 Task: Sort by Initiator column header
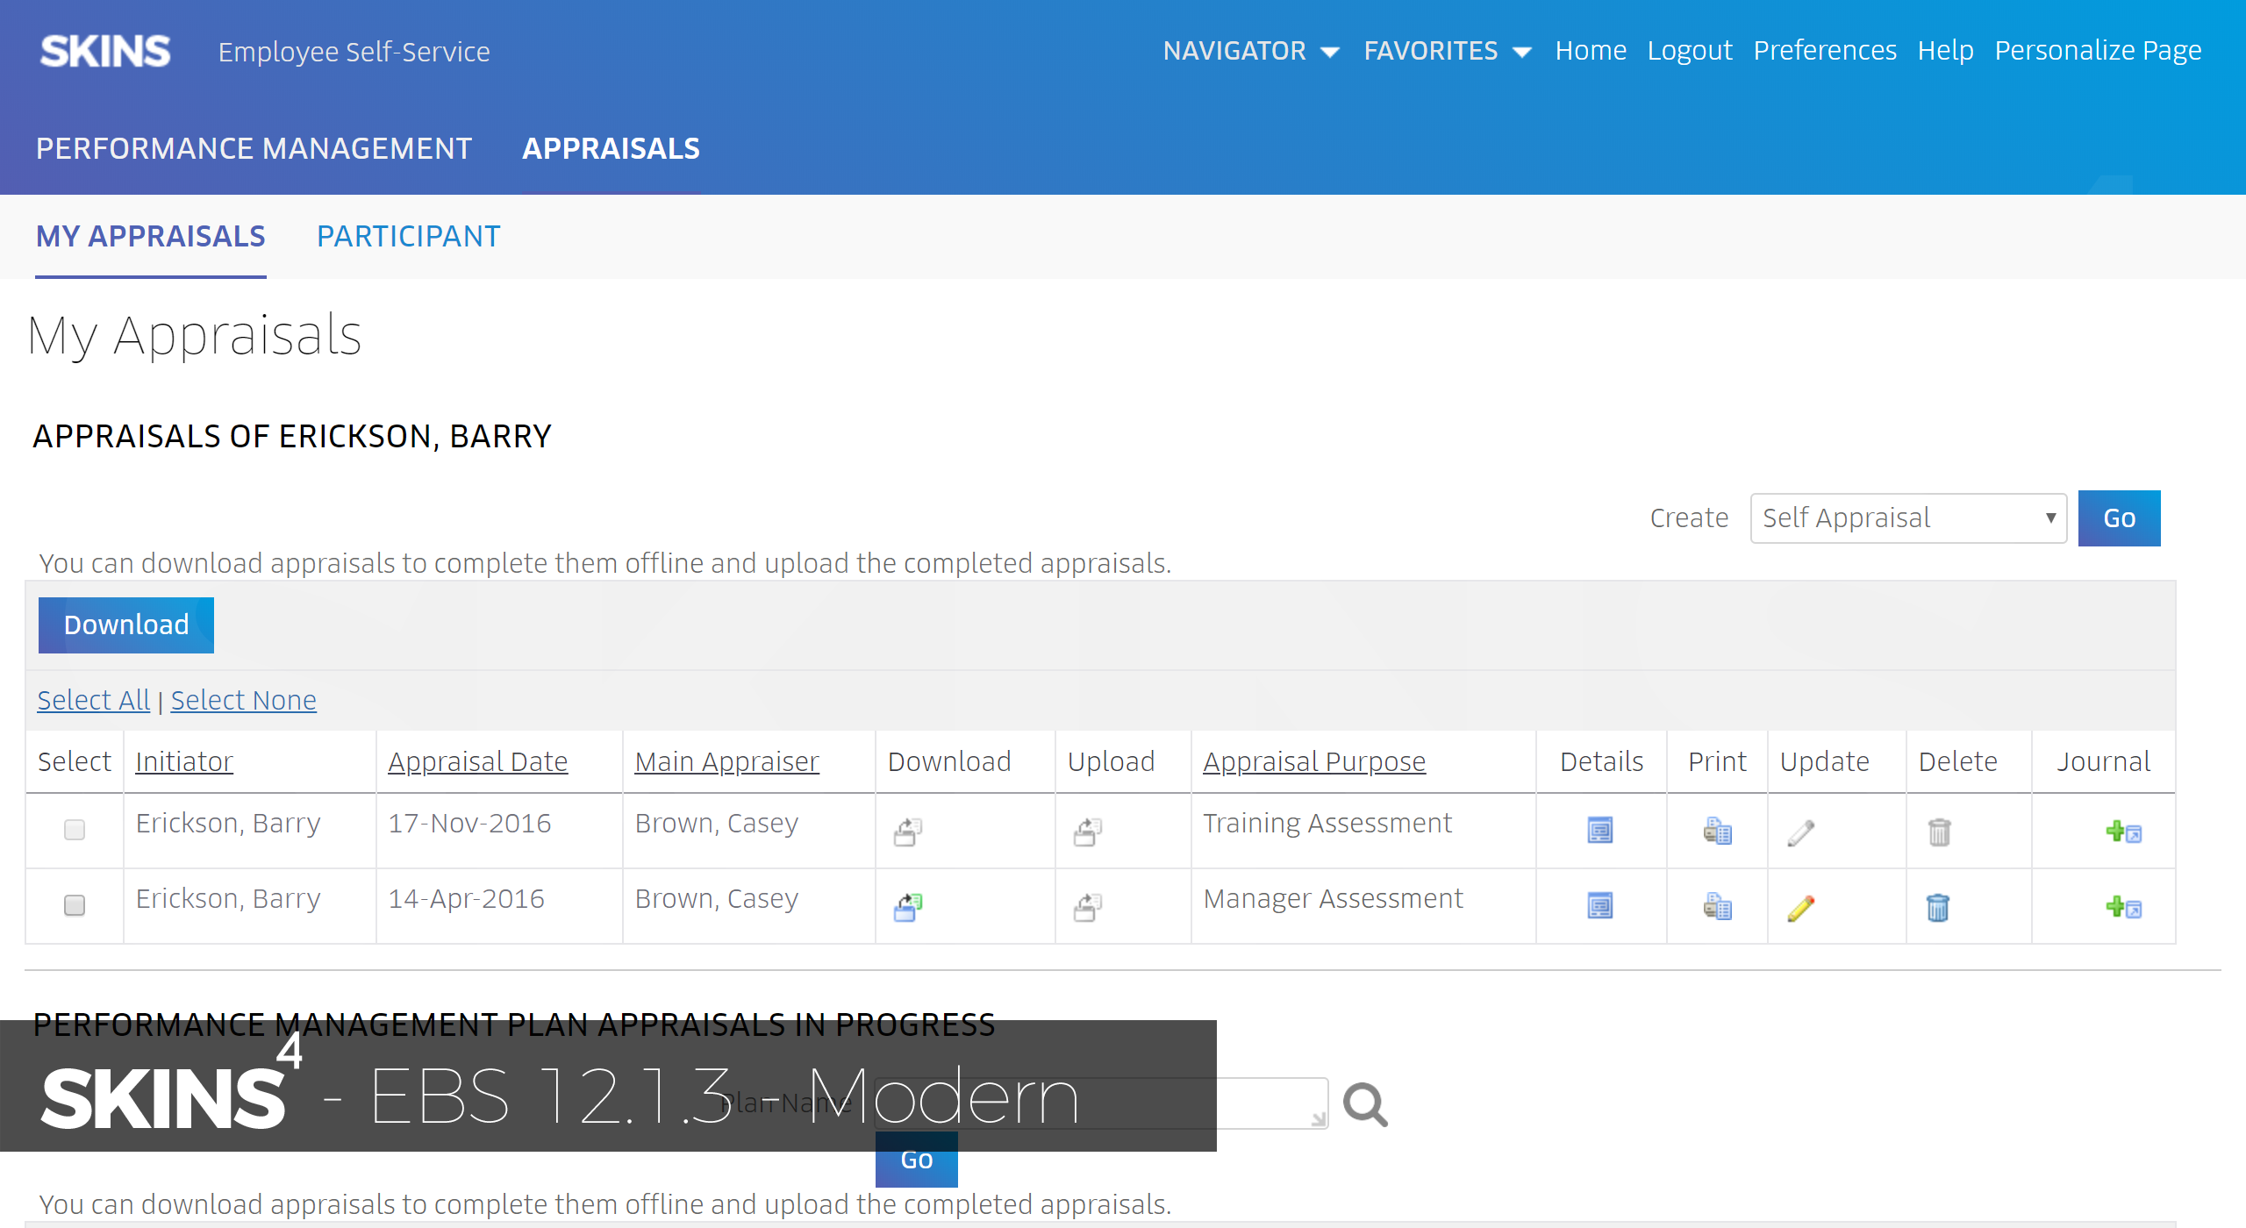tap(184, 761)
